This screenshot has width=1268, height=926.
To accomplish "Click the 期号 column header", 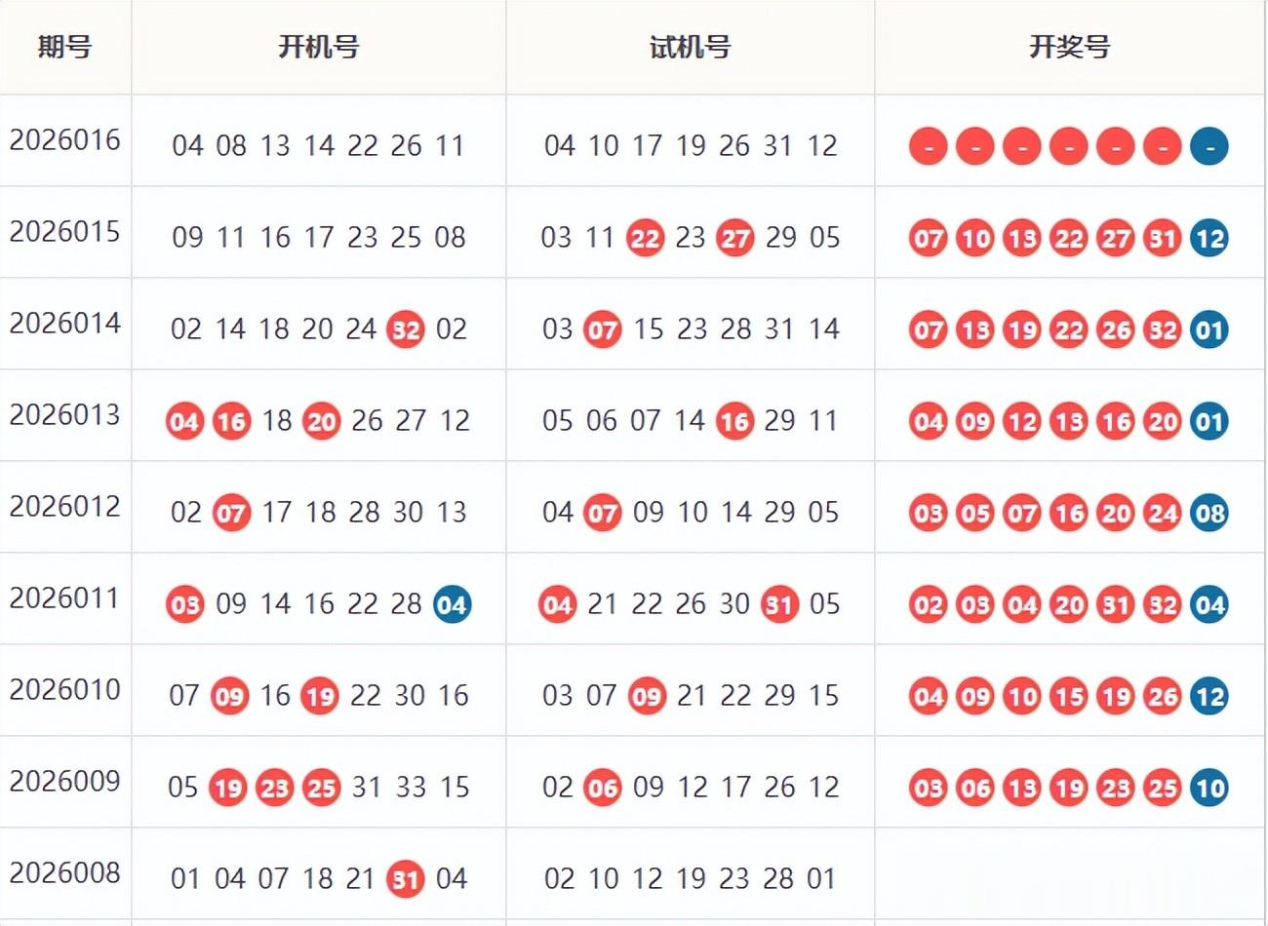I will pos(65,47).
